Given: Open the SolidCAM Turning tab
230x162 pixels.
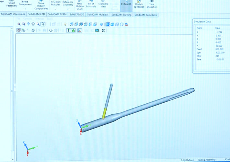Looking at the screenshot, I should point(121,15).
